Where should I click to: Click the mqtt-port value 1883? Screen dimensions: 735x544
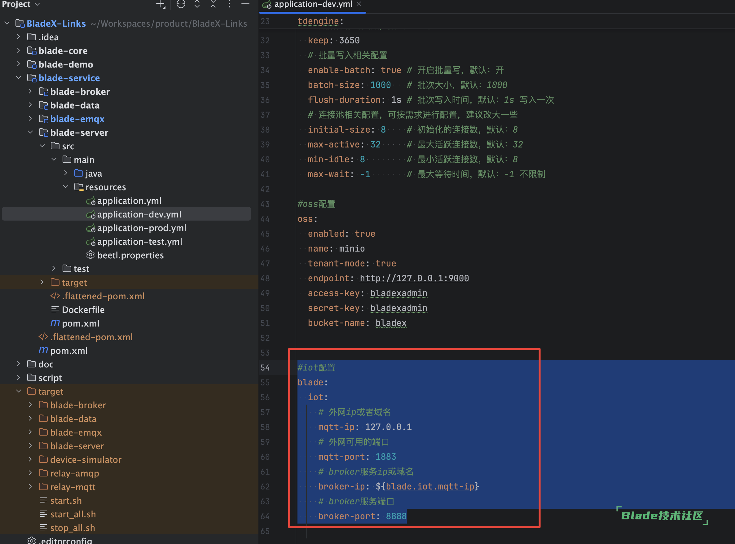(x=385, y=457)
